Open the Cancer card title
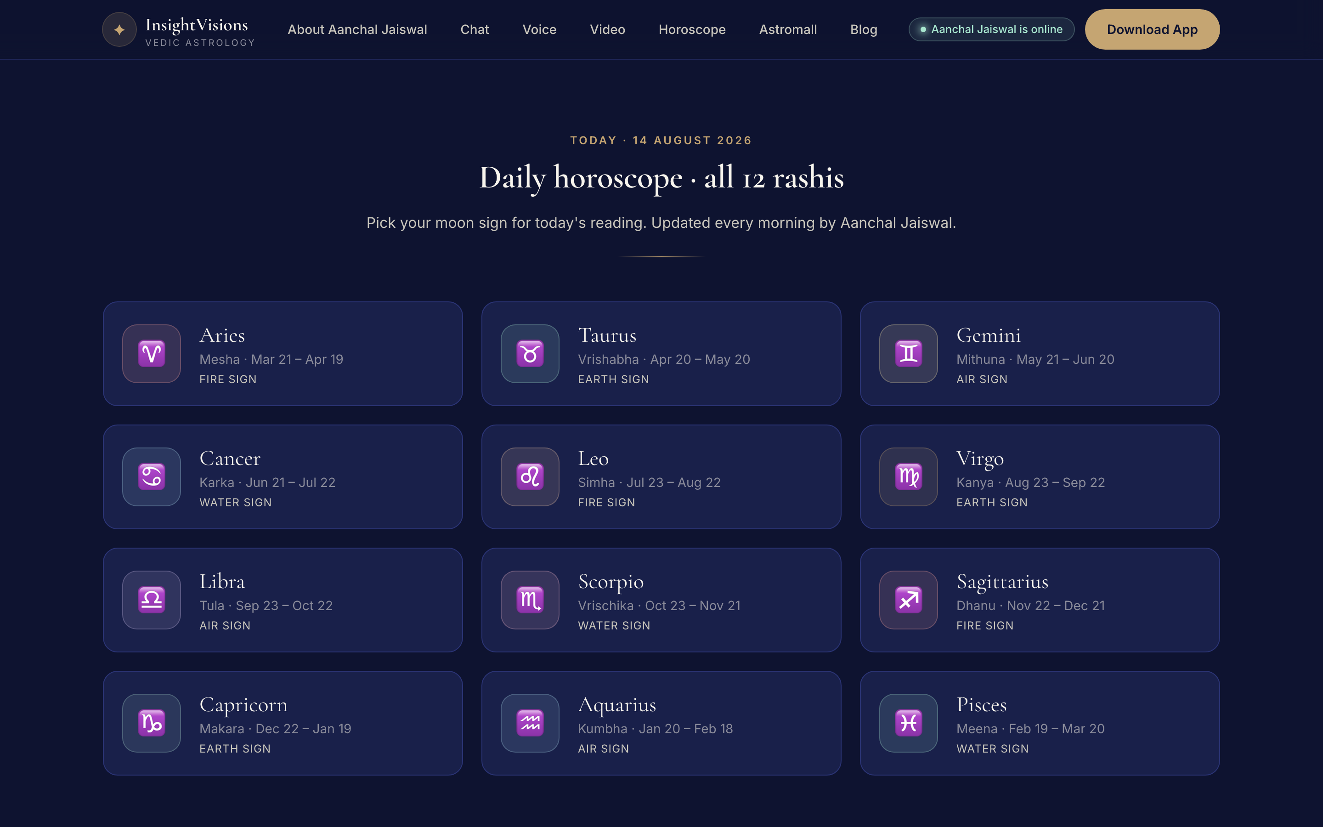The width and height of the screenshot is (1323, 827). tap(230, 459)
